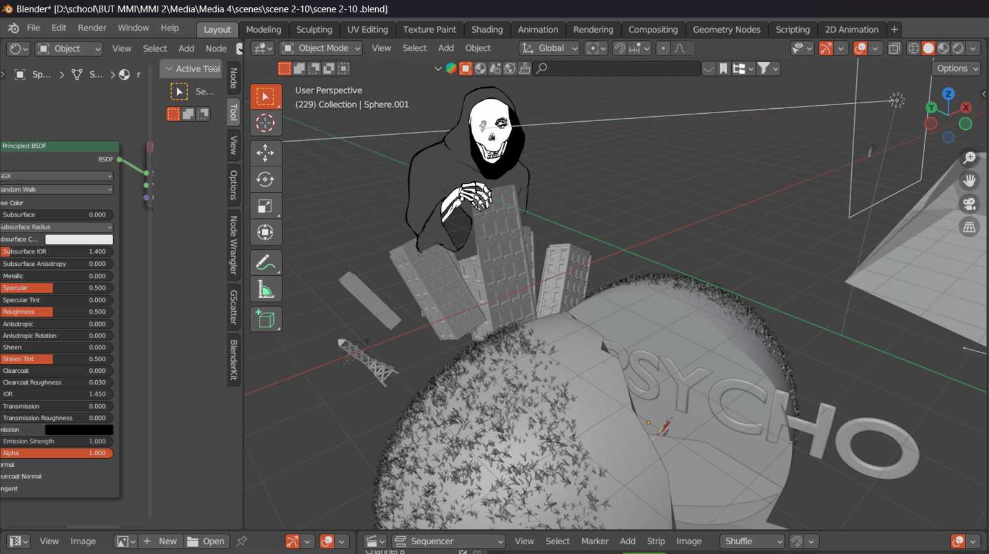The height and width of the screenshot is (554, 989).
Task: Open the Object Mode dropdown in viewport
Action: pos(321,48)
